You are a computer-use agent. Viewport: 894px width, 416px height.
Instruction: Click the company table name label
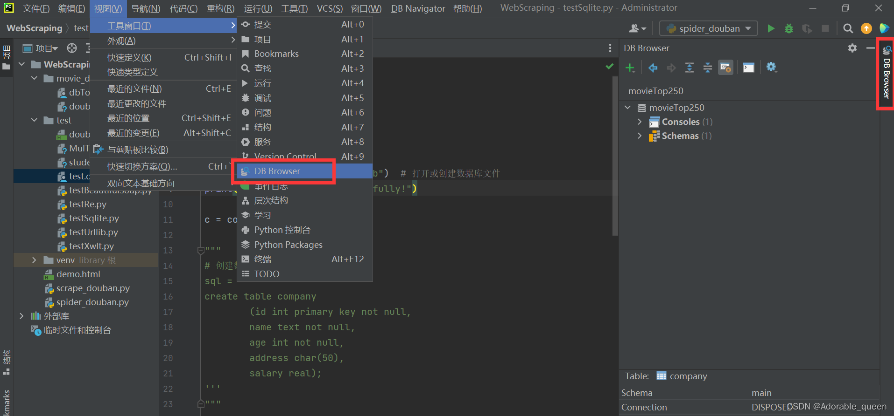click(x=688, y=376)
